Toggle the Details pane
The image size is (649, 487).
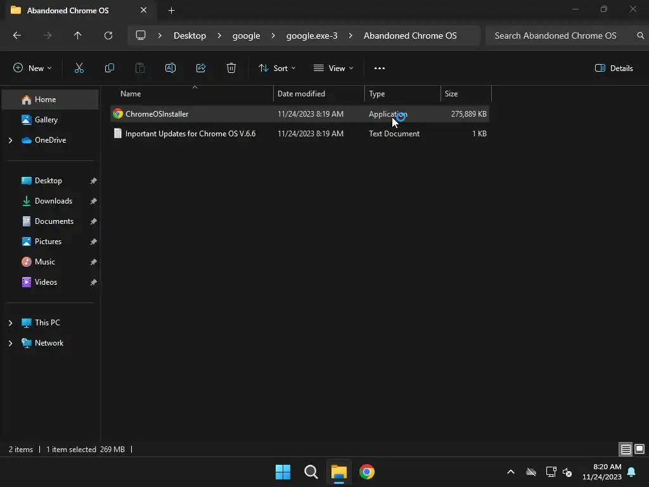coord(614,68)
